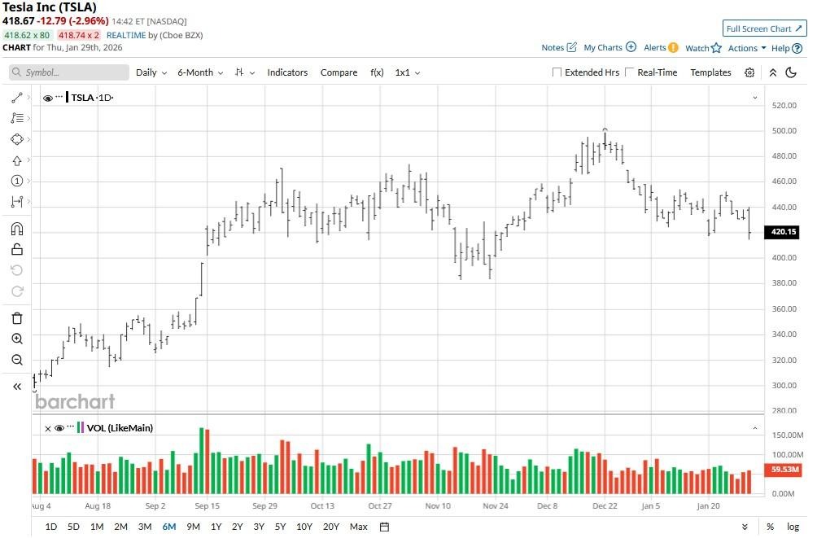Click the Alerts link
This screenshot has height=538, width=817.
click(x=654, y=47)
